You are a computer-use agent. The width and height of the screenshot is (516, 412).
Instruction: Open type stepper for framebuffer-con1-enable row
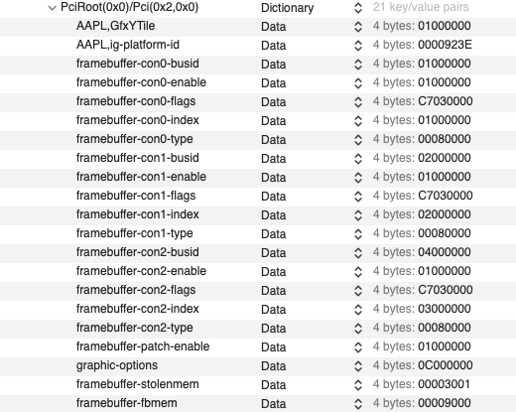(358, 178)
